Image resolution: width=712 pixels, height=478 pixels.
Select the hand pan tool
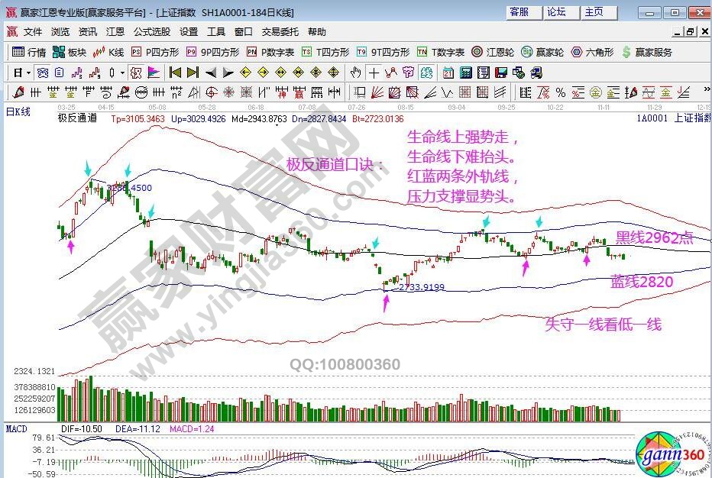click(355, 73)
